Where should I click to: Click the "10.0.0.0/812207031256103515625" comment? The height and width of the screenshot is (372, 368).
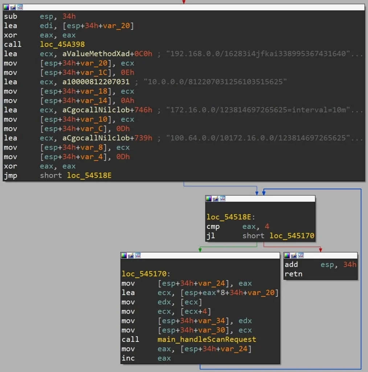[x=215, y=82]
